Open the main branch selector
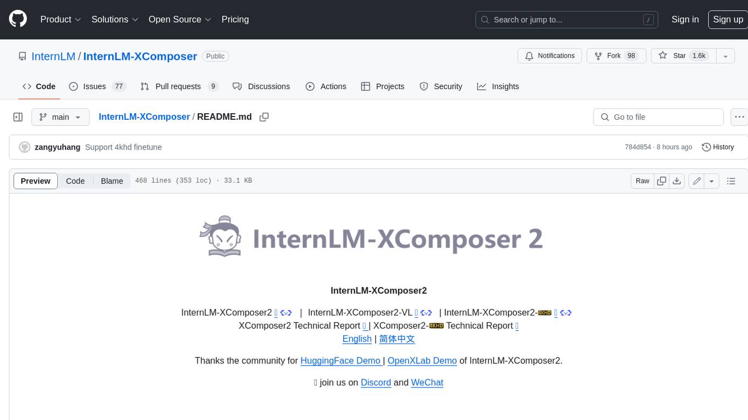Image resolution: width=748 pixels, height=420 pixels. [60, 117]
